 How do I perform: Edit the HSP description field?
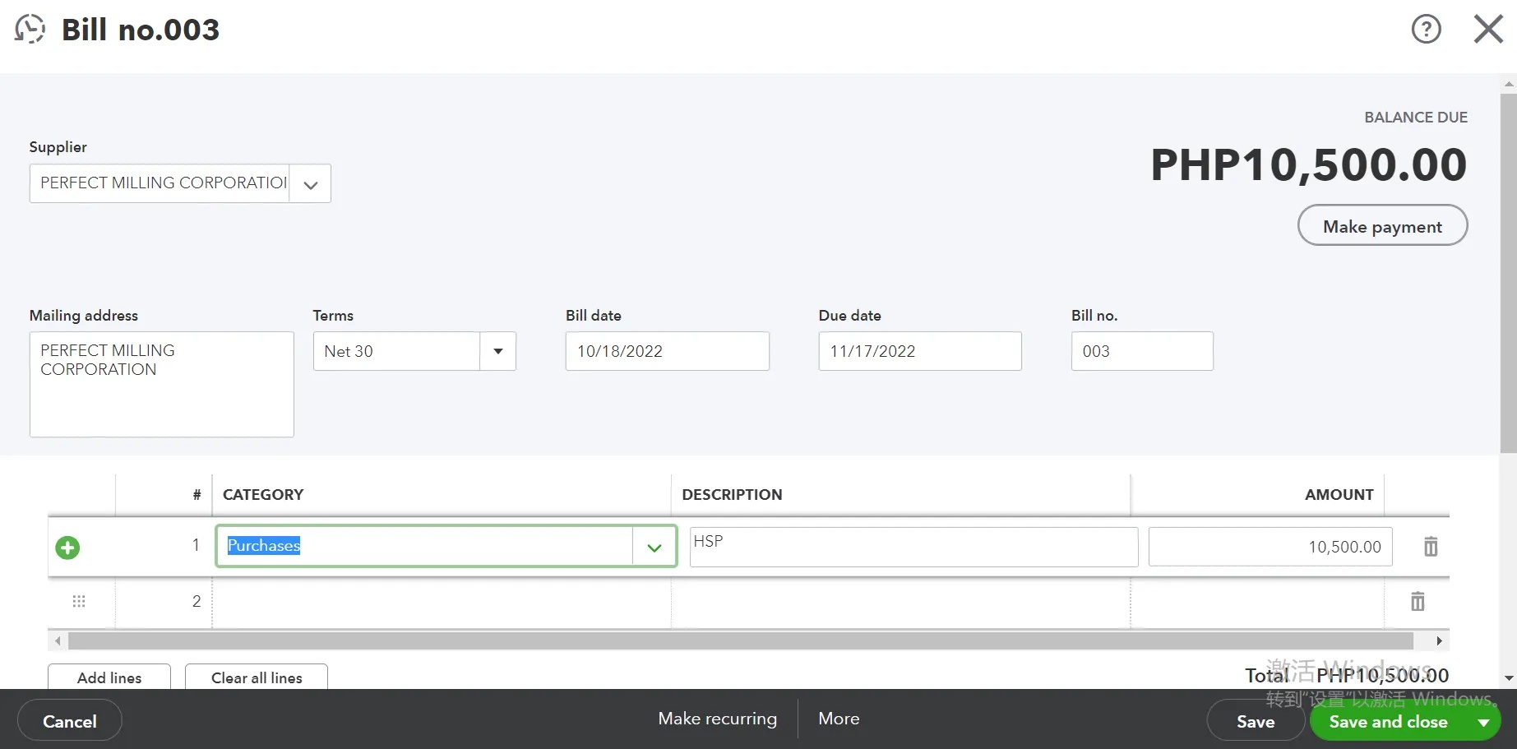point(913,547)
